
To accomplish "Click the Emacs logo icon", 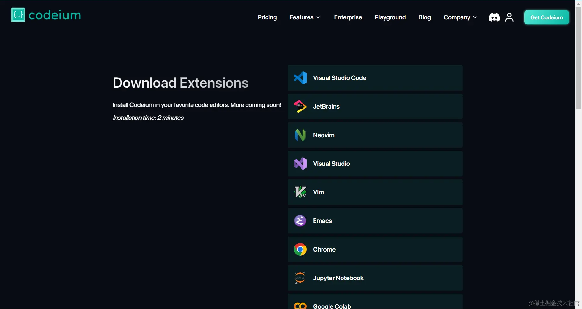I will pos(300,221).
